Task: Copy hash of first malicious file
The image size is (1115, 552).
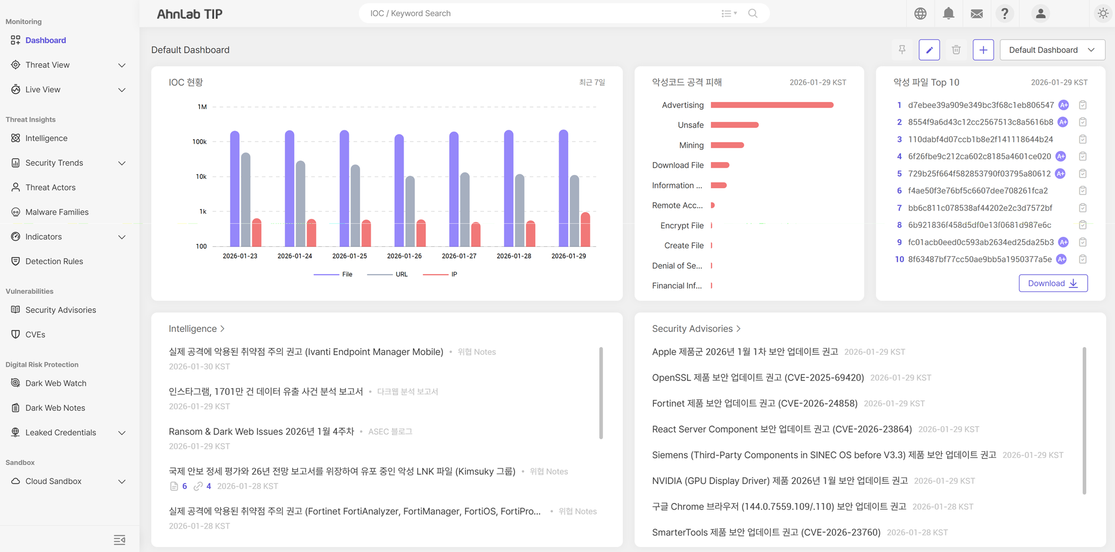Action: click(x=1083, y=105)
